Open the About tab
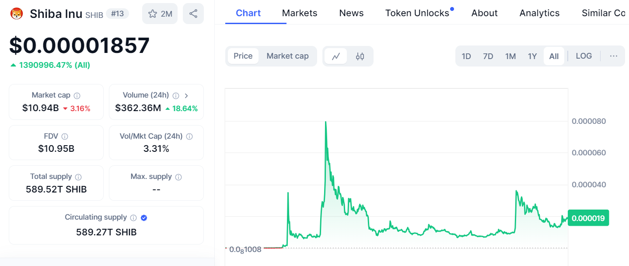This screenshot has width=629, height=266. click(x=485, y=13)
